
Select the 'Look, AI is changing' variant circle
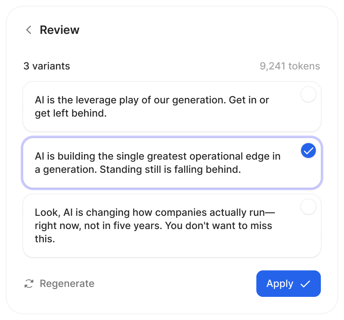pos(308,206)
